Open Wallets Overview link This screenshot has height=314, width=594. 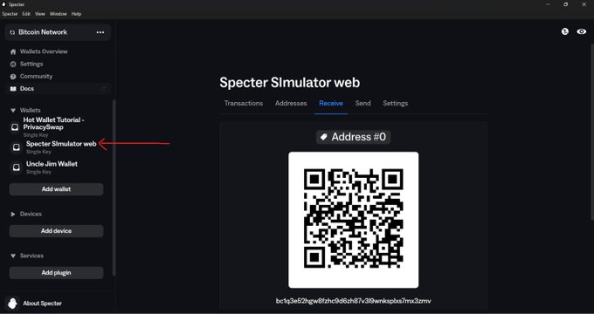(x=44, y=51)
